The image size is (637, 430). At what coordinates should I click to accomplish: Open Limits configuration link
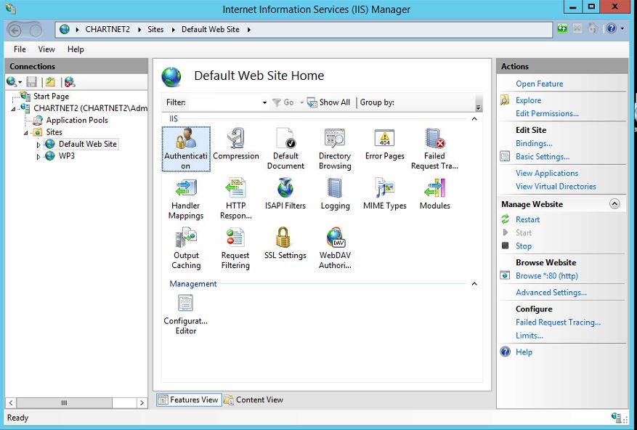[529, 336]
